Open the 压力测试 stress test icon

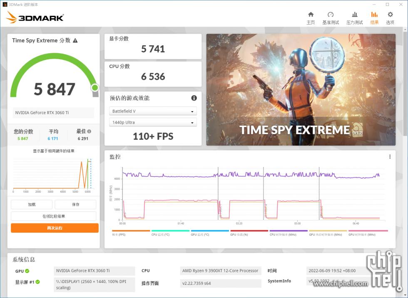[354, 15]
